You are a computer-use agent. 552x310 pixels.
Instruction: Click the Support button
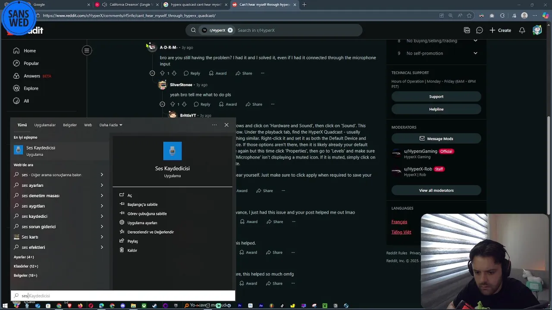click(x=436, y=96)
